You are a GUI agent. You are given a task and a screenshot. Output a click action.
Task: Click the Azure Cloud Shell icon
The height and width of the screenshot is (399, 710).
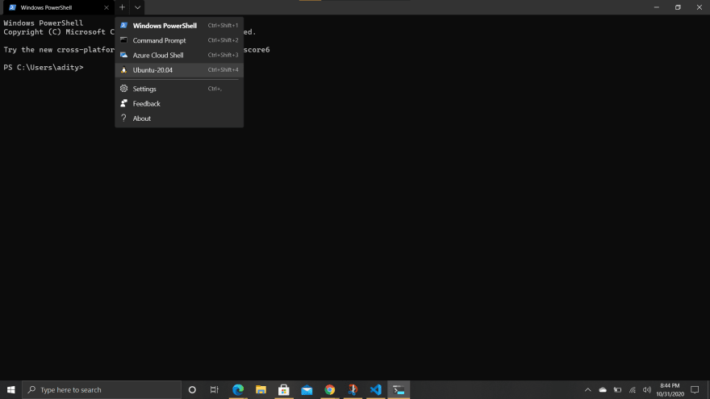(x=123, y=55)
